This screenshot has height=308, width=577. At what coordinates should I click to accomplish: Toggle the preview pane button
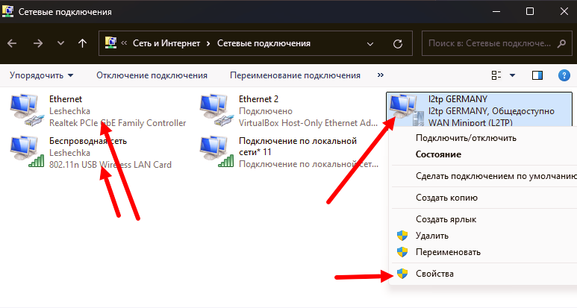coord(537,75)
